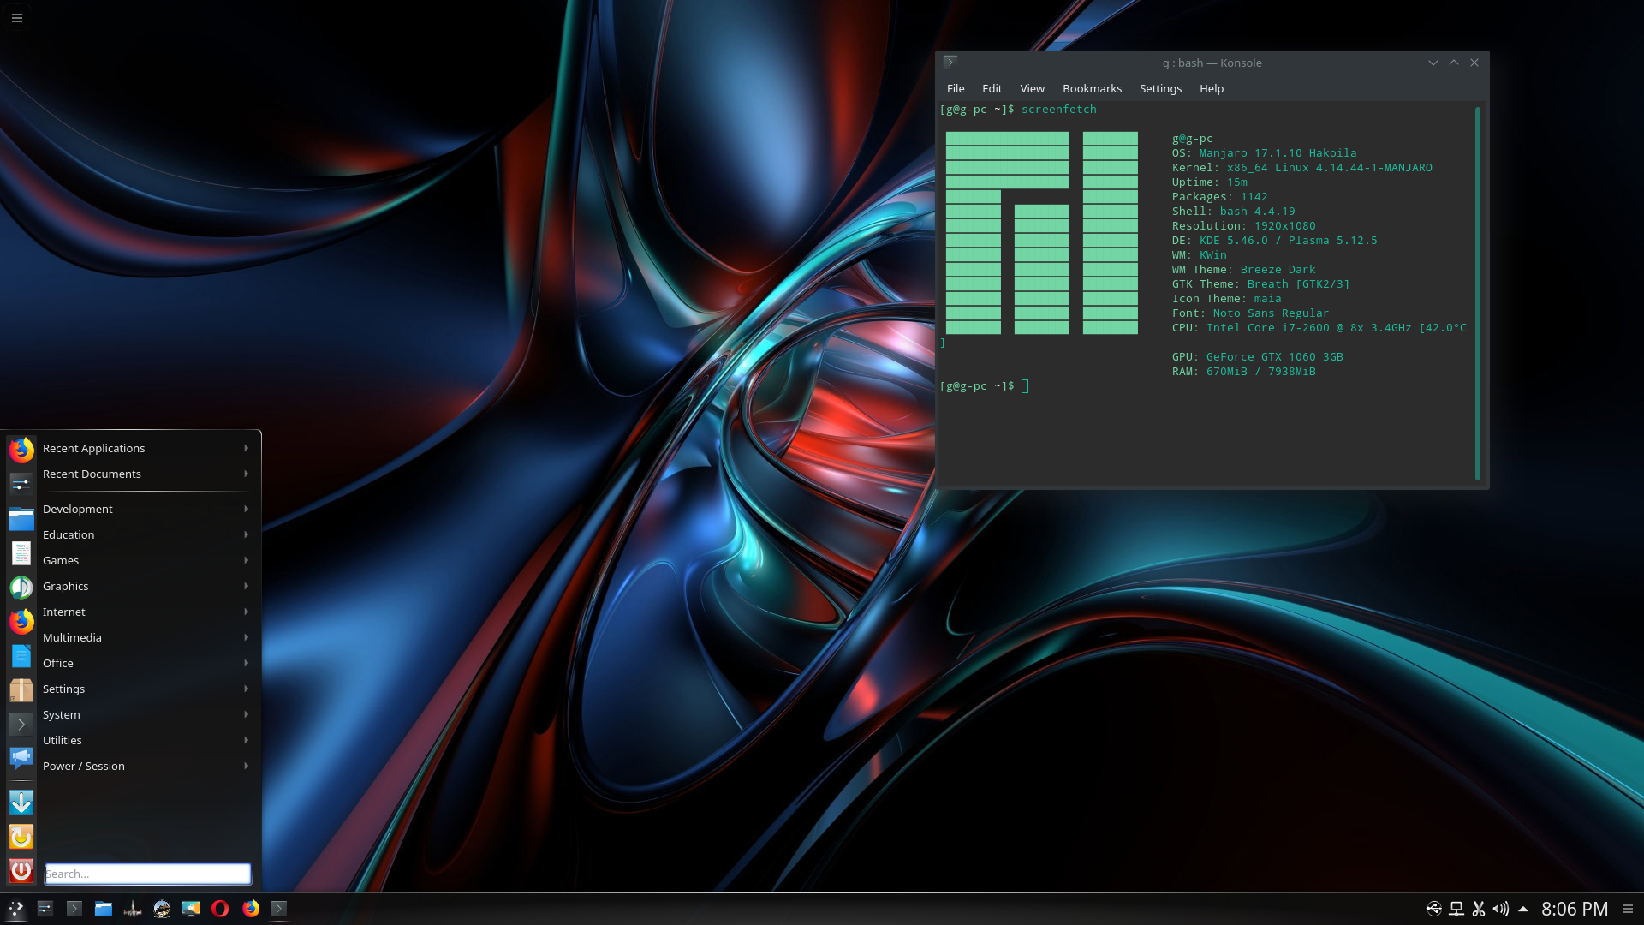The width and height of the screenshot is (1644, 925).
Task: Maximize the Konsole window
Action: (1453, 63)
